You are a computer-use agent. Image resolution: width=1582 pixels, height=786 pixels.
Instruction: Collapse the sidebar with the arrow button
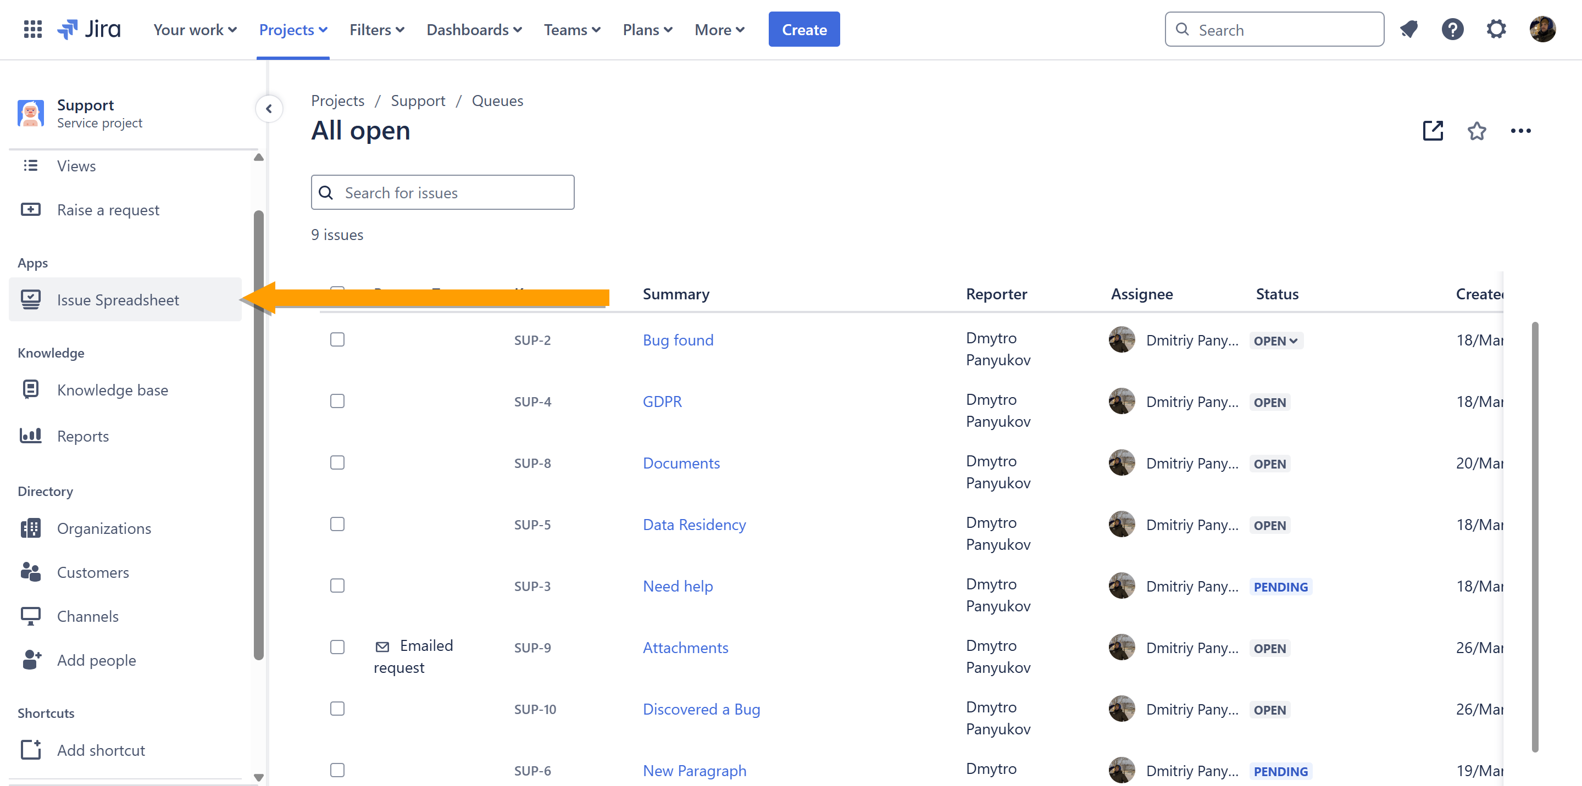click(x=268, y=109)
